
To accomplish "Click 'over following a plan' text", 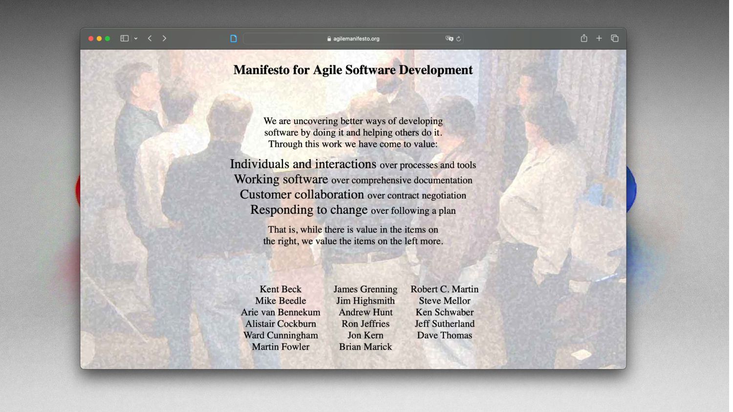I will coord(413,210).
